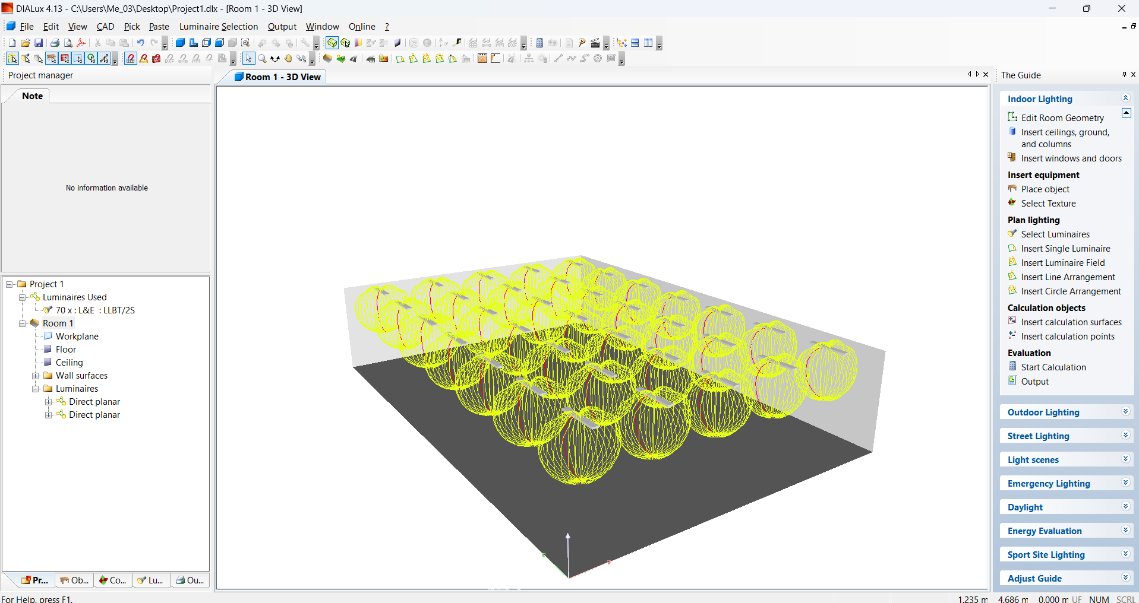This screenshot has height=603, width=1139.
Task: Click the clapperboard video icon
Action: (x=595, y=43)
